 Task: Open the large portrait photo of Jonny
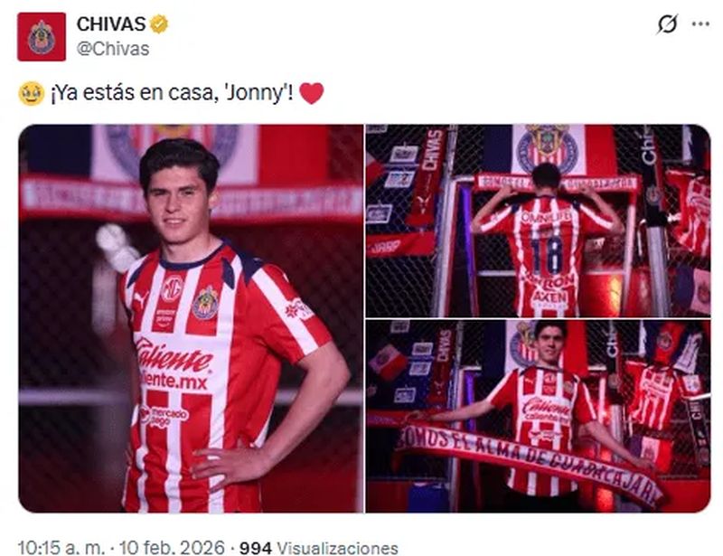(x=191, y=318)
